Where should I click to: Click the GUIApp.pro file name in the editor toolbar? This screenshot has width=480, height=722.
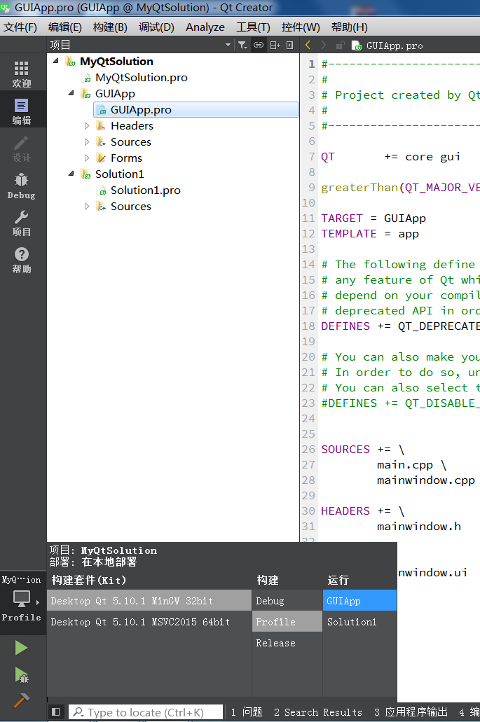click(x=395, y=45)
